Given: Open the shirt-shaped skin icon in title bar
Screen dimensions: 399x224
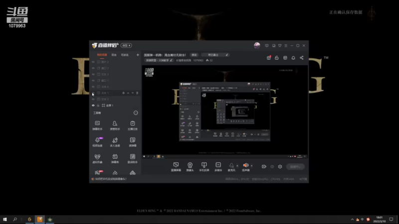Looking at the screenshot, I should pyautogui.click(x=280, y=45).
